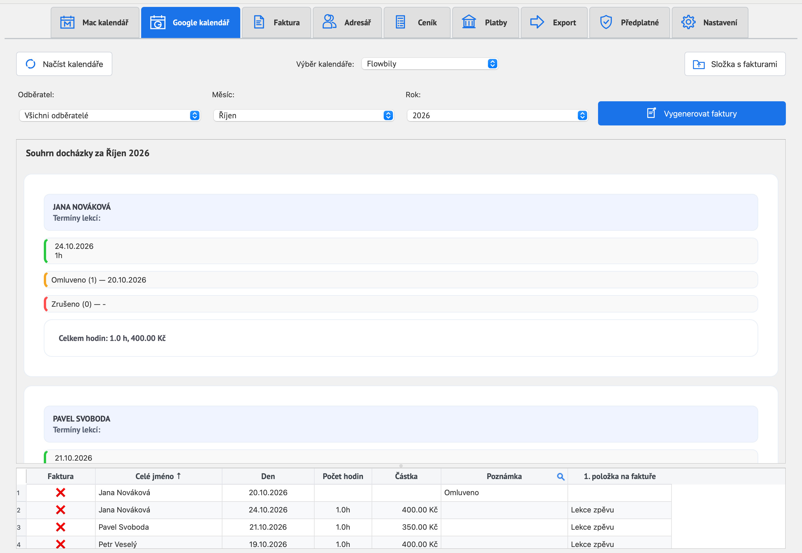Open the Platby tab
The height and width of the screenshot is (553, 802).
click(x=485, y=22)
